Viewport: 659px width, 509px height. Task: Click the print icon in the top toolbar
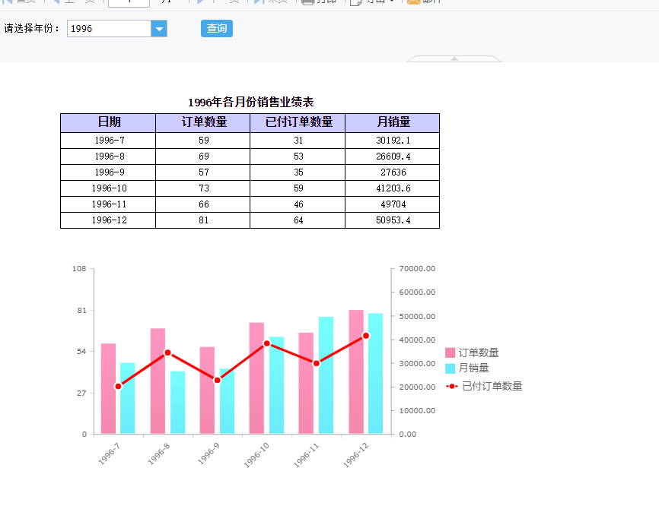[308, 2]
